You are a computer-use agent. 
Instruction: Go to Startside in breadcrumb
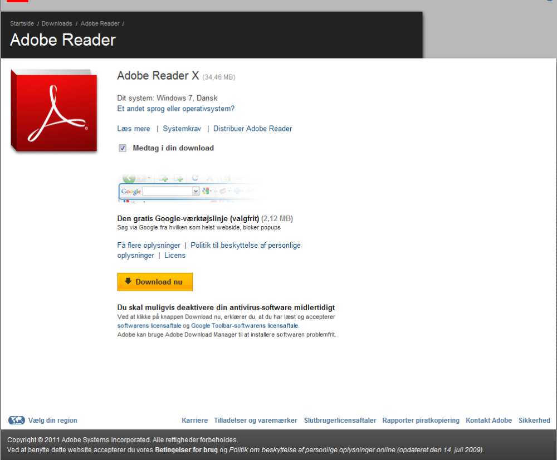point(22,23)
